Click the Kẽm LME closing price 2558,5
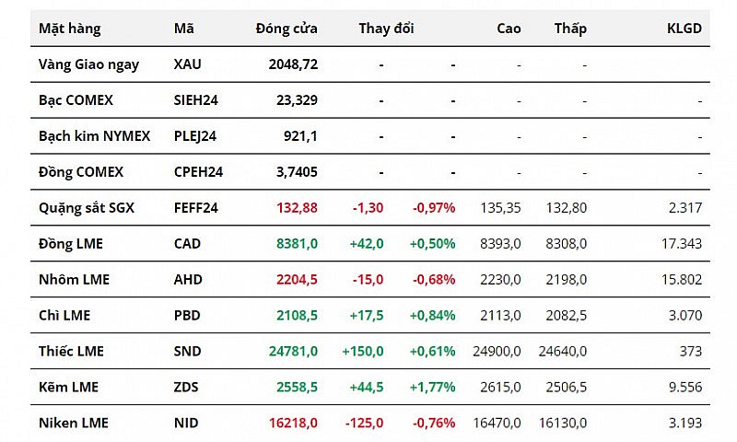 coord(297,387)
